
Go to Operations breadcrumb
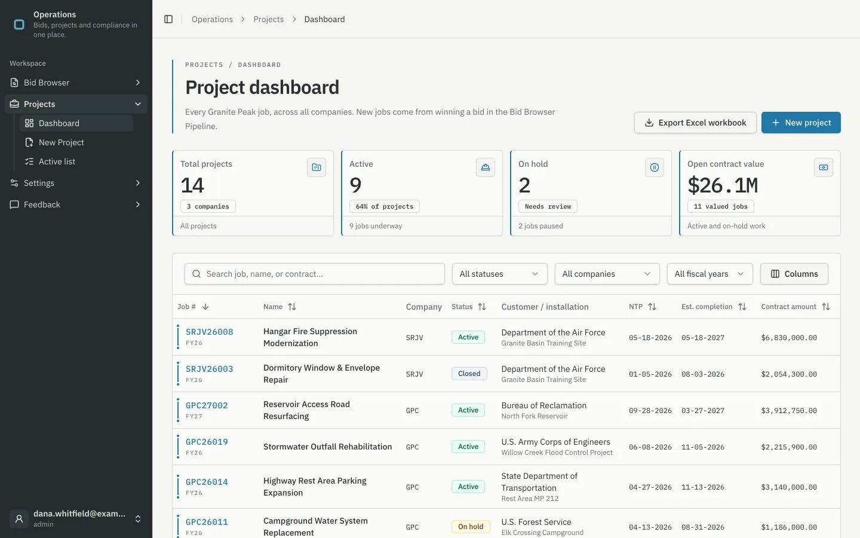212,19
